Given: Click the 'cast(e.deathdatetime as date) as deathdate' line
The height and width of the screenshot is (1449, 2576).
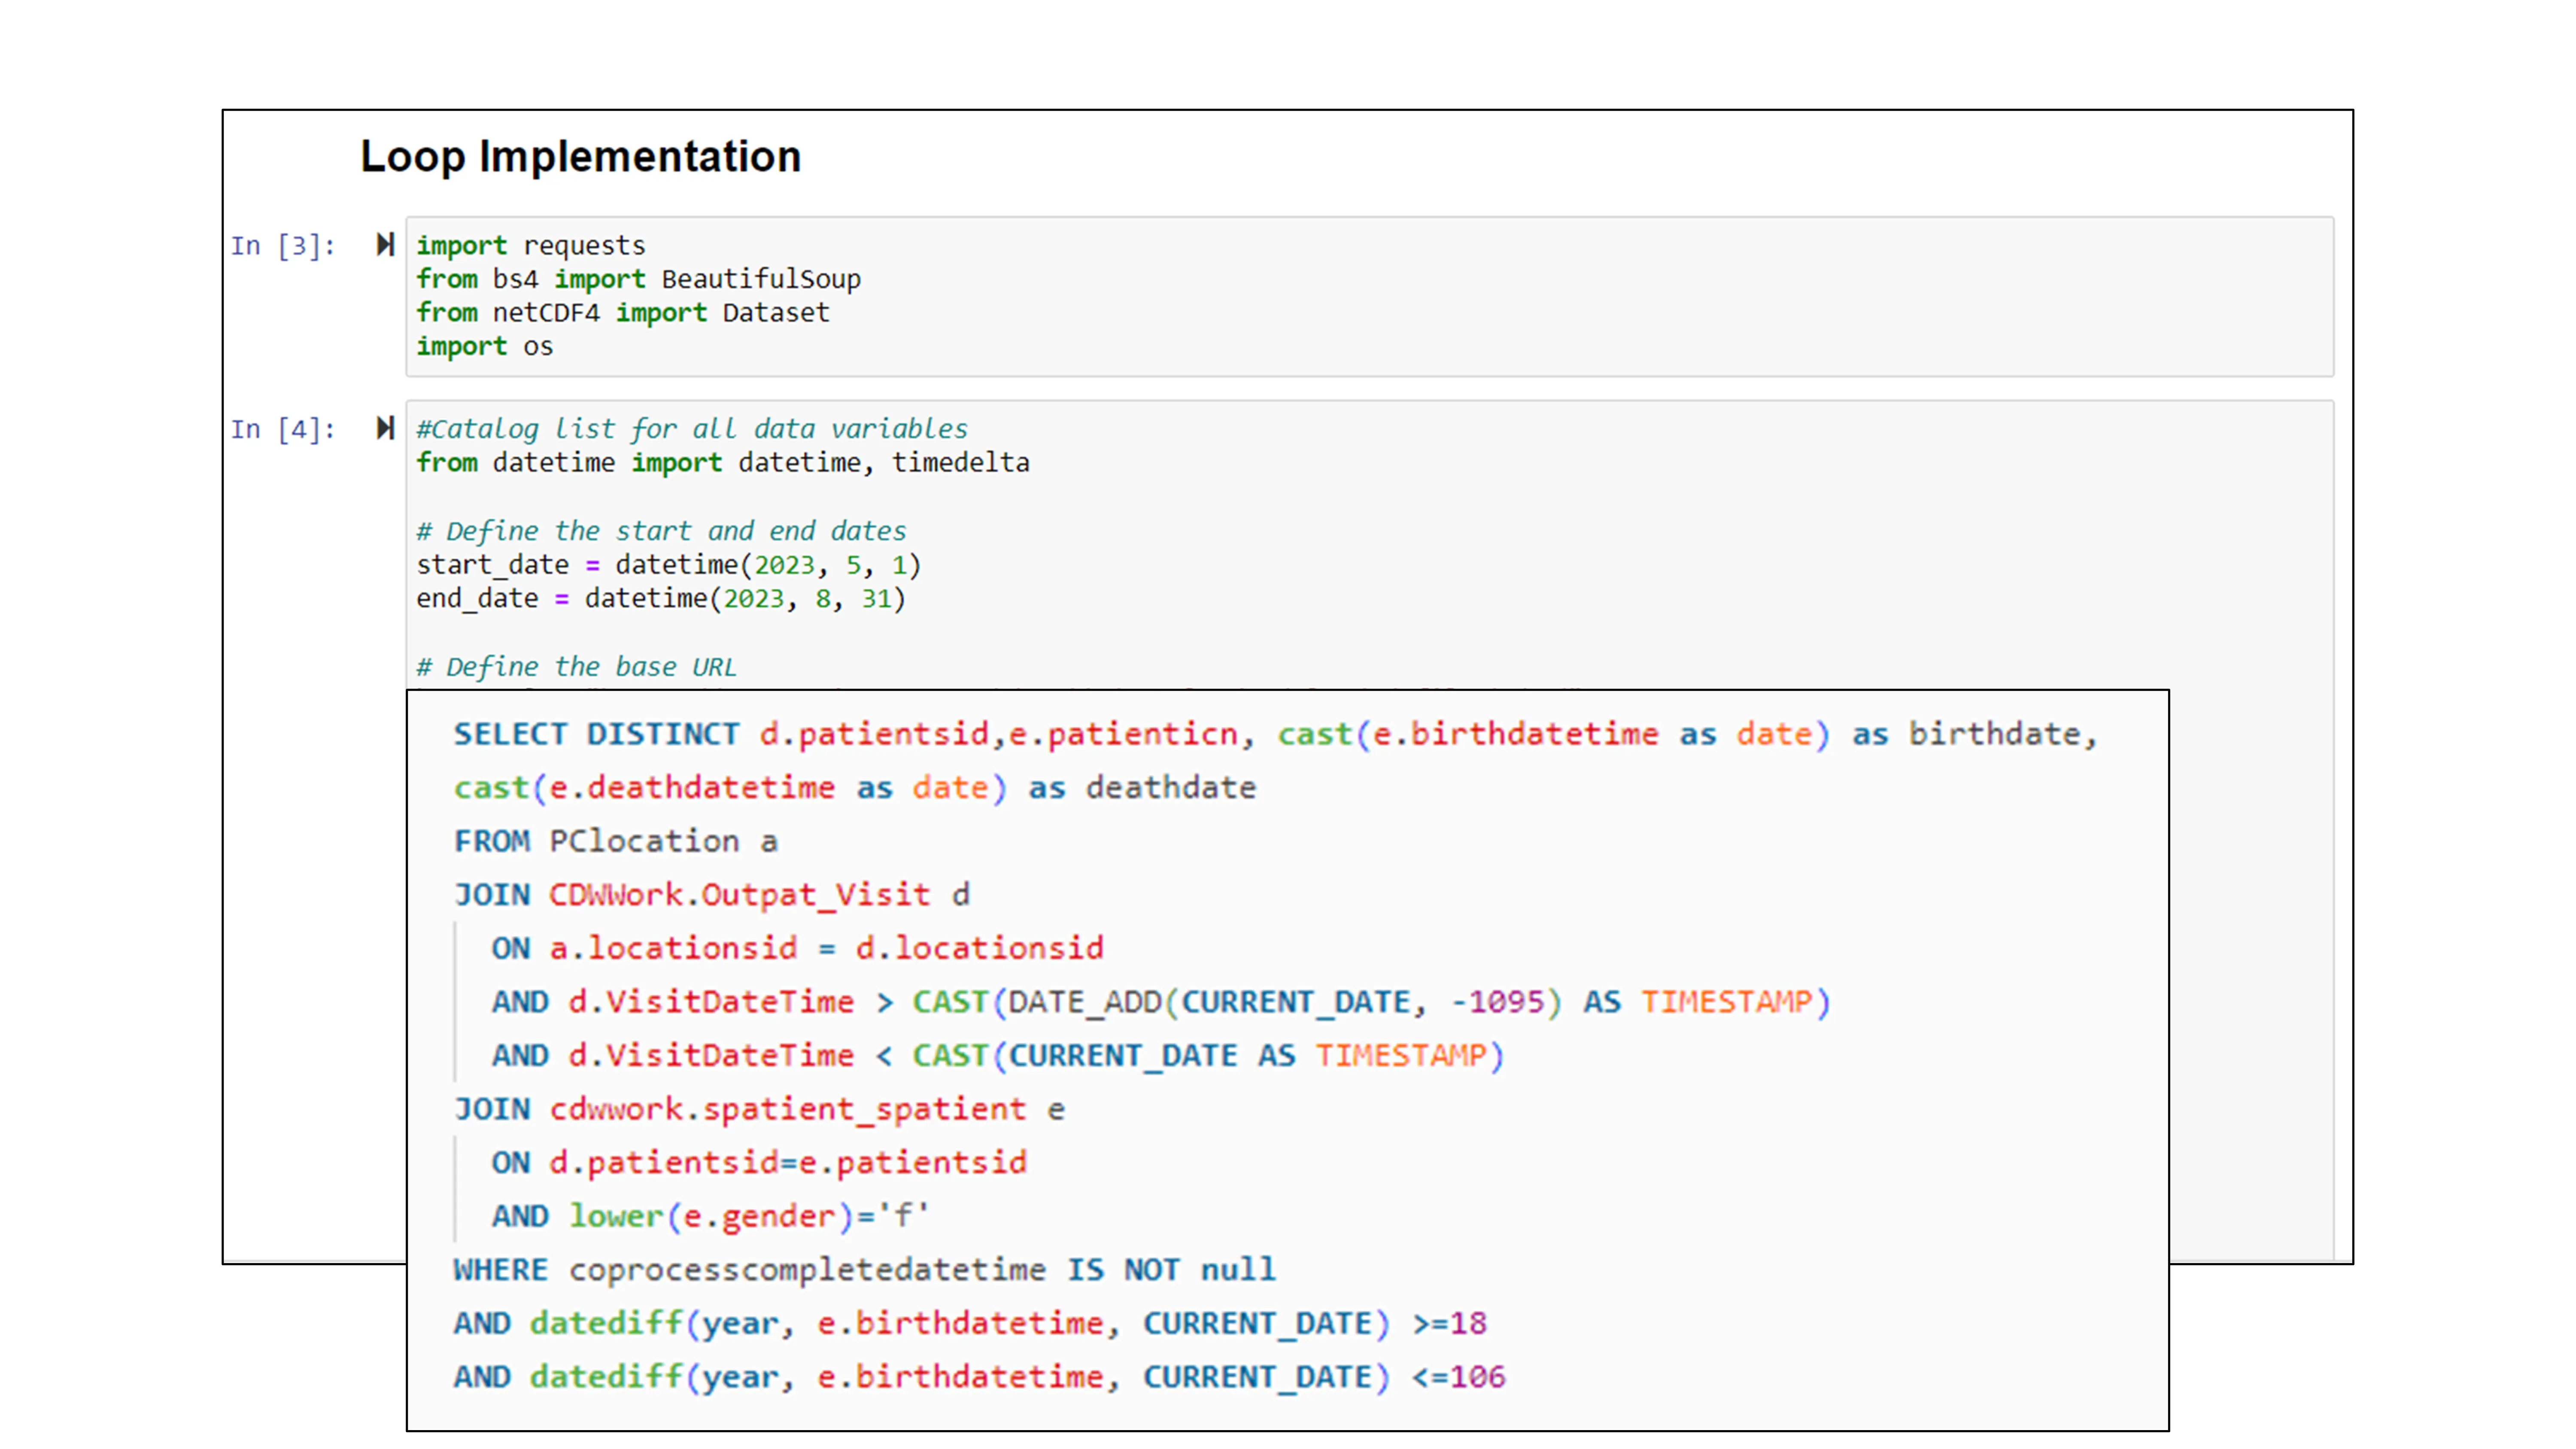Looking at the screenshot, I should 855,788.
